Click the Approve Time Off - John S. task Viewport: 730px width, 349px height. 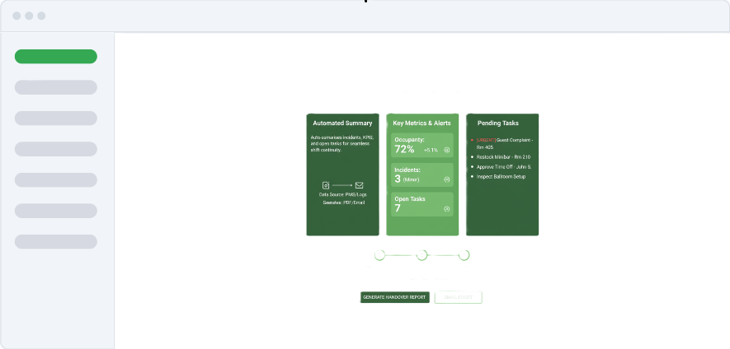click(504, 167)
